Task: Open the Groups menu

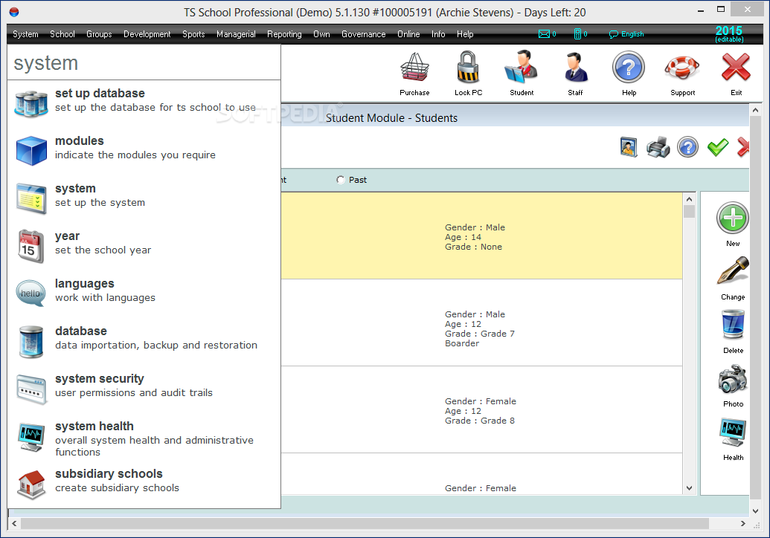Action: coord(99,34)
